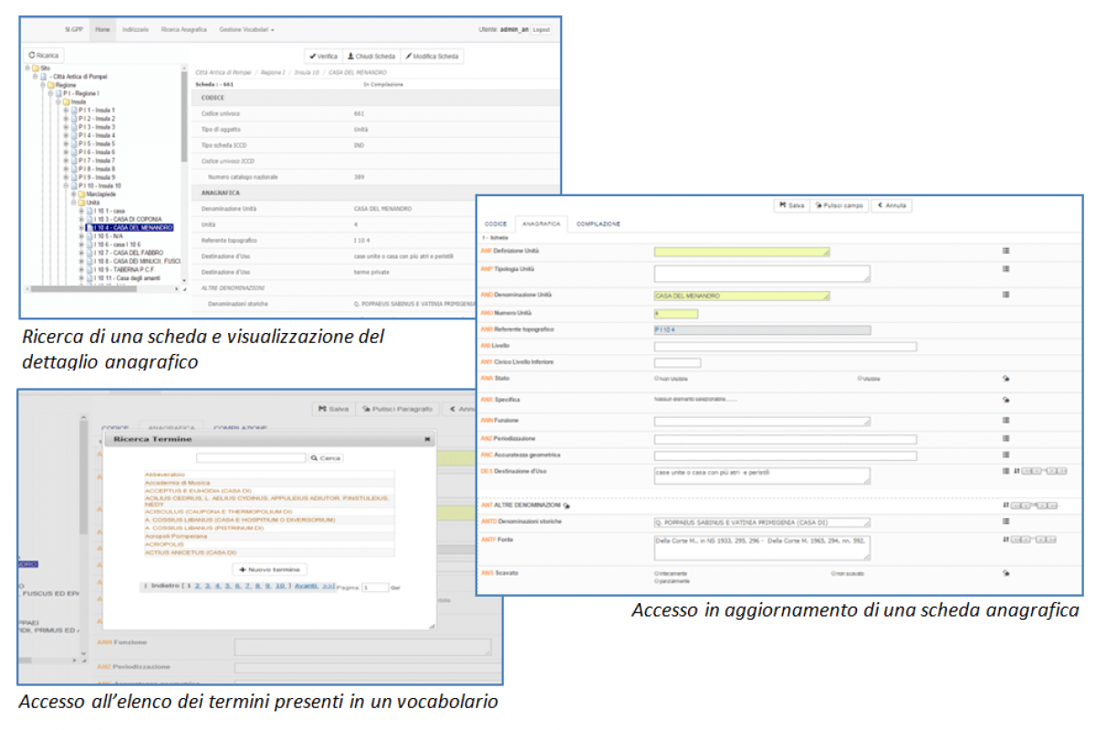Clear the Scavato selection icon
Image resolution: width=1095 pixels, height=730 pixels.
point(1006,574)
